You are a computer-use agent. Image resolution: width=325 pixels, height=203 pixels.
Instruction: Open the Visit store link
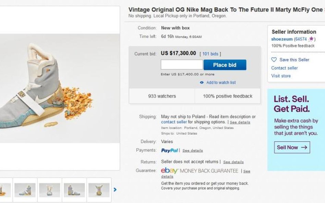[x=281, y=76]
